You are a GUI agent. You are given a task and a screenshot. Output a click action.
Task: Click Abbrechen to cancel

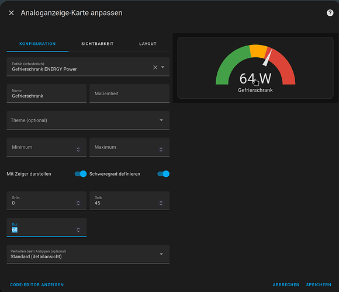(x=286, y=284)
